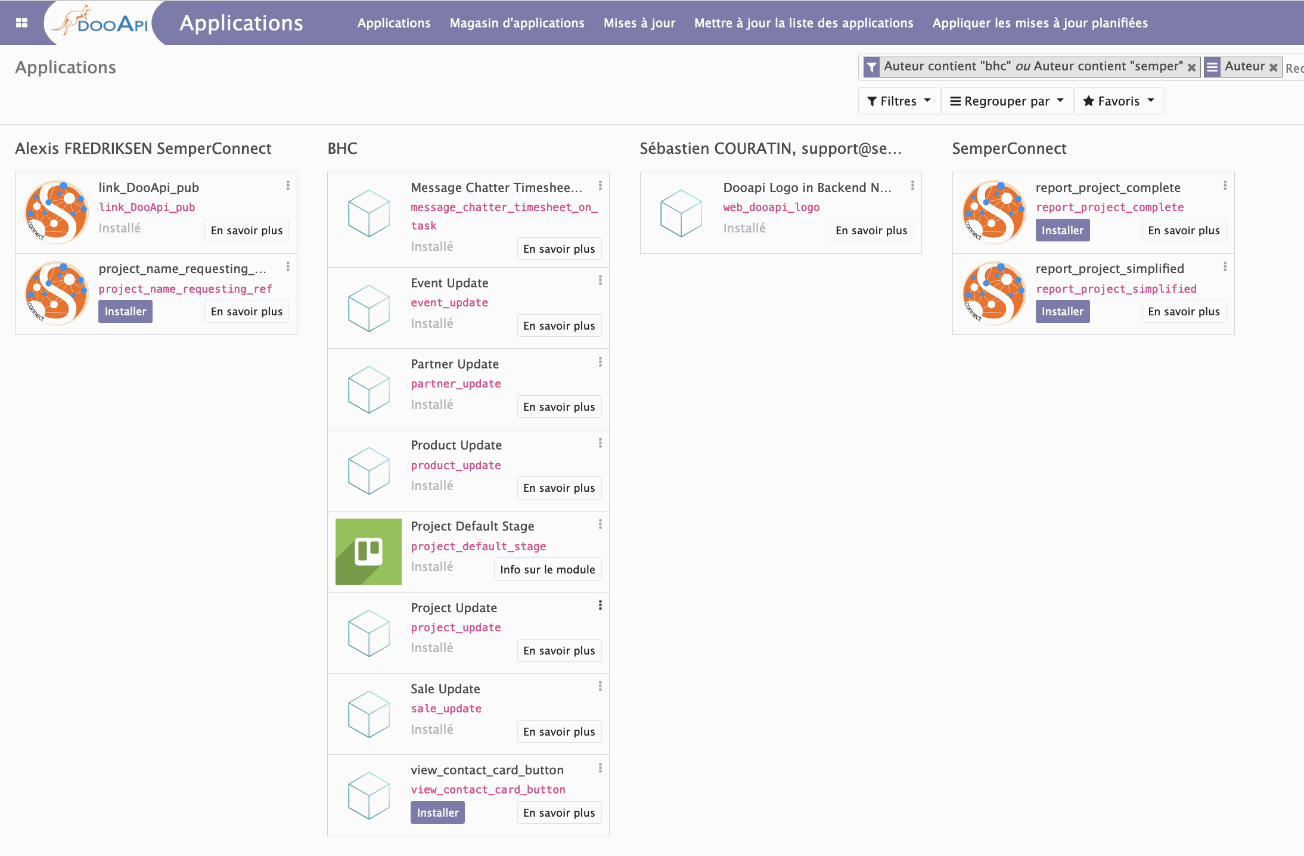Viewport: 1304px width, 856px height.
Task: Open kebab menu on report_project_complete card
Action: pyautogui.click(x=1225, y=186)
